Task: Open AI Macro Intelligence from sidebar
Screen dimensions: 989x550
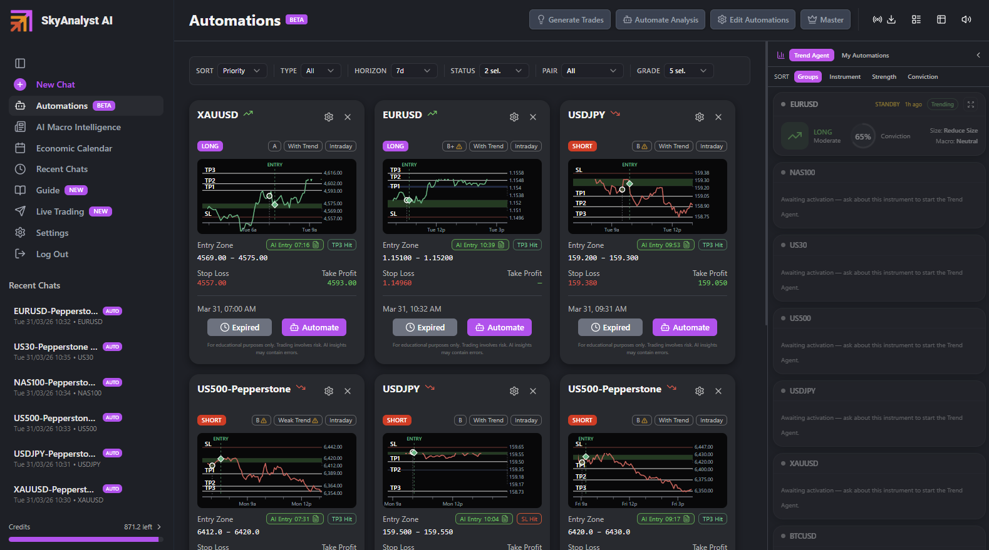Action: click(x=78, y=127)
